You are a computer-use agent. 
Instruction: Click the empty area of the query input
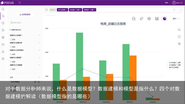click(134, 10)
